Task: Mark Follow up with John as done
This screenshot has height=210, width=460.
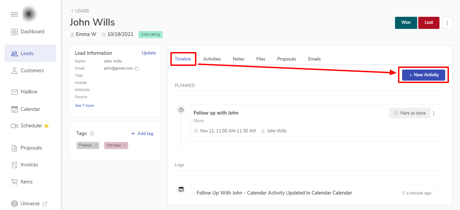Action: click(x=410, y=113)
